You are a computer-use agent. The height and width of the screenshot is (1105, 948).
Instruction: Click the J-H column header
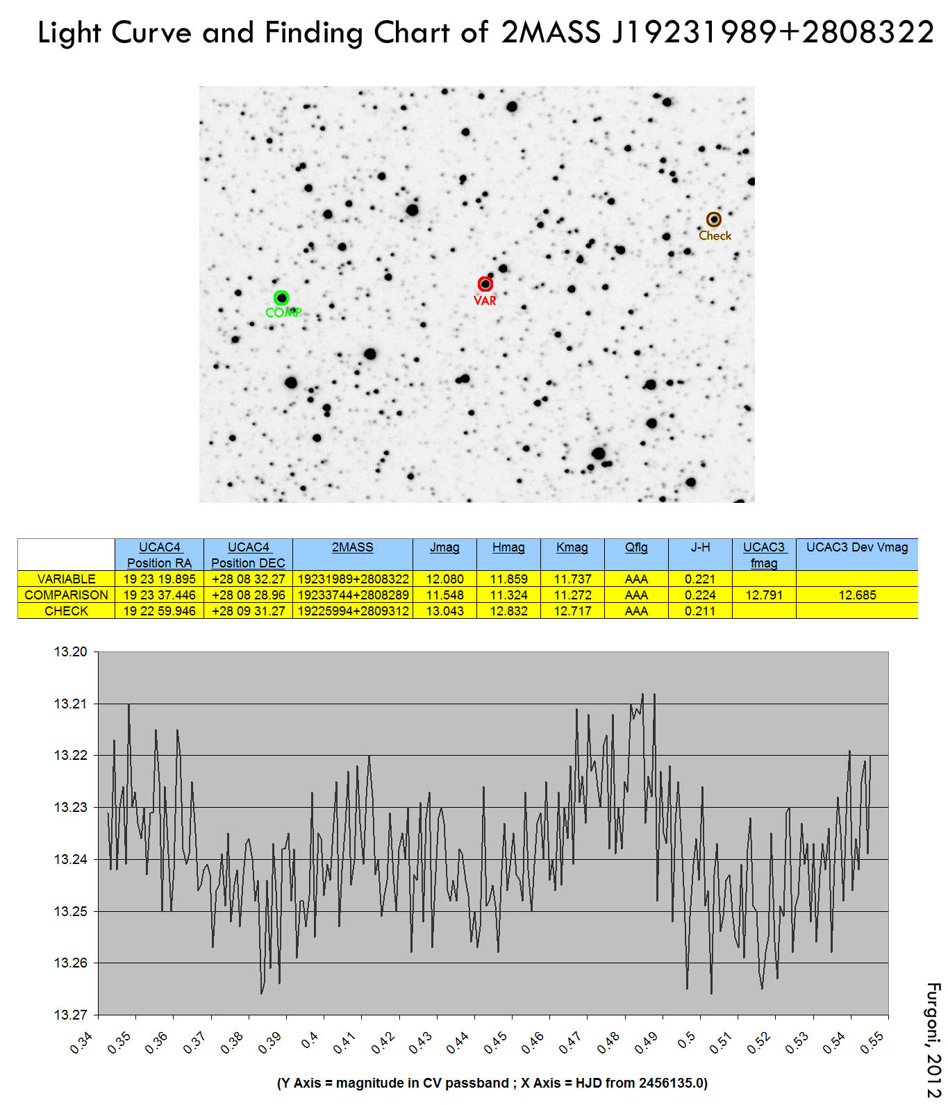coord(700,547)
